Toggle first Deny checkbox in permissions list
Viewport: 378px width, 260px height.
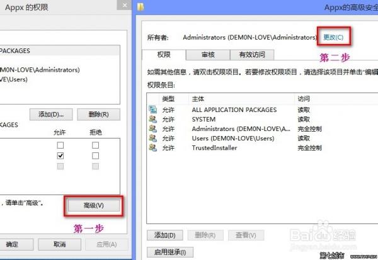coord(96,145)
